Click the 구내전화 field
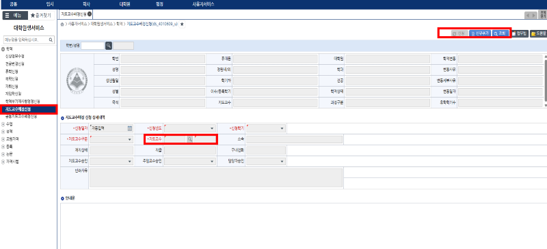 coord(266,151)
